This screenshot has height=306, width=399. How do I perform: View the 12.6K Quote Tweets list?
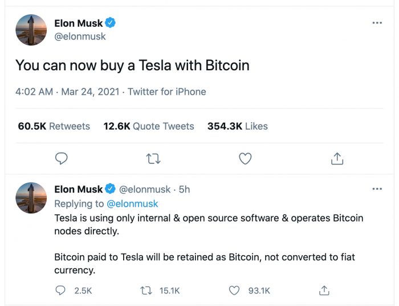[x=149, y=126]
